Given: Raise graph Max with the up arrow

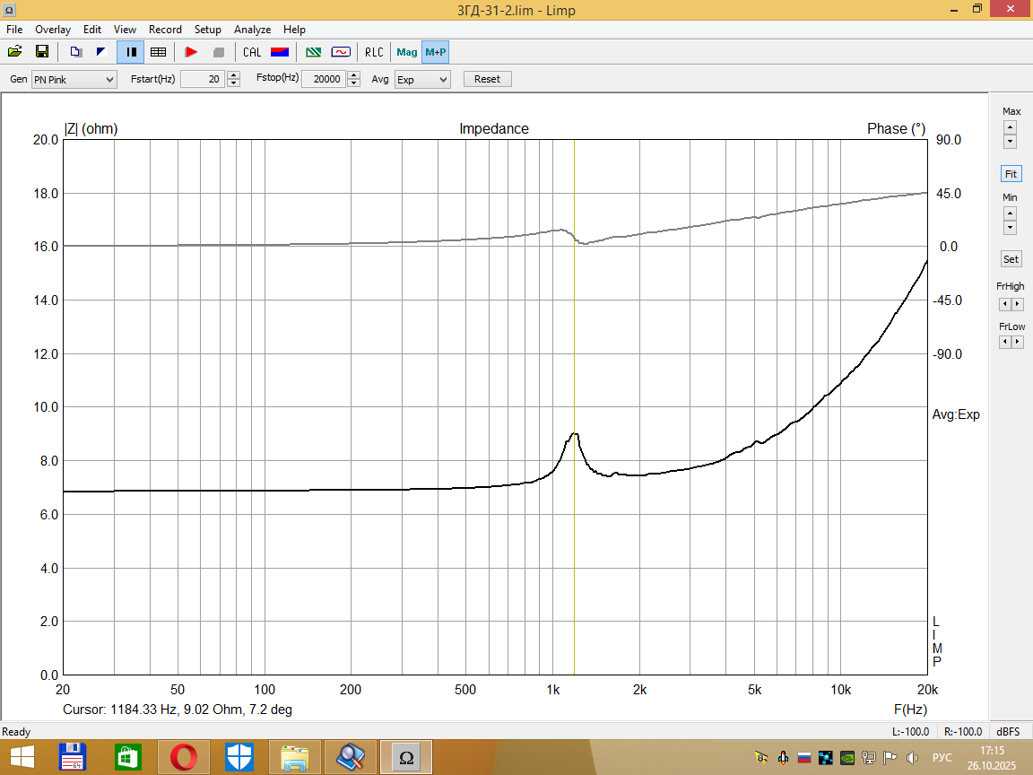Looking at the screenshot, I should click(1010, 128).
